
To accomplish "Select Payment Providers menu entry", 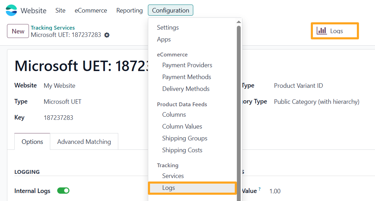I will pyautogui.click(x=187, y=65).
